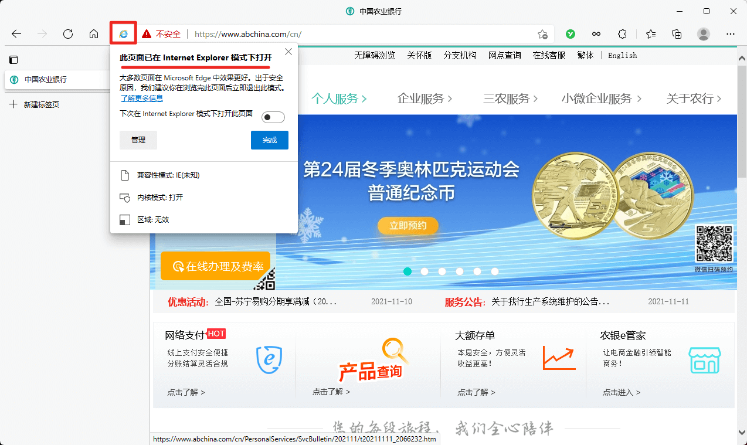
Task: Click the Internet Explorer mode icon in address bar
Action: coord(123,33)
